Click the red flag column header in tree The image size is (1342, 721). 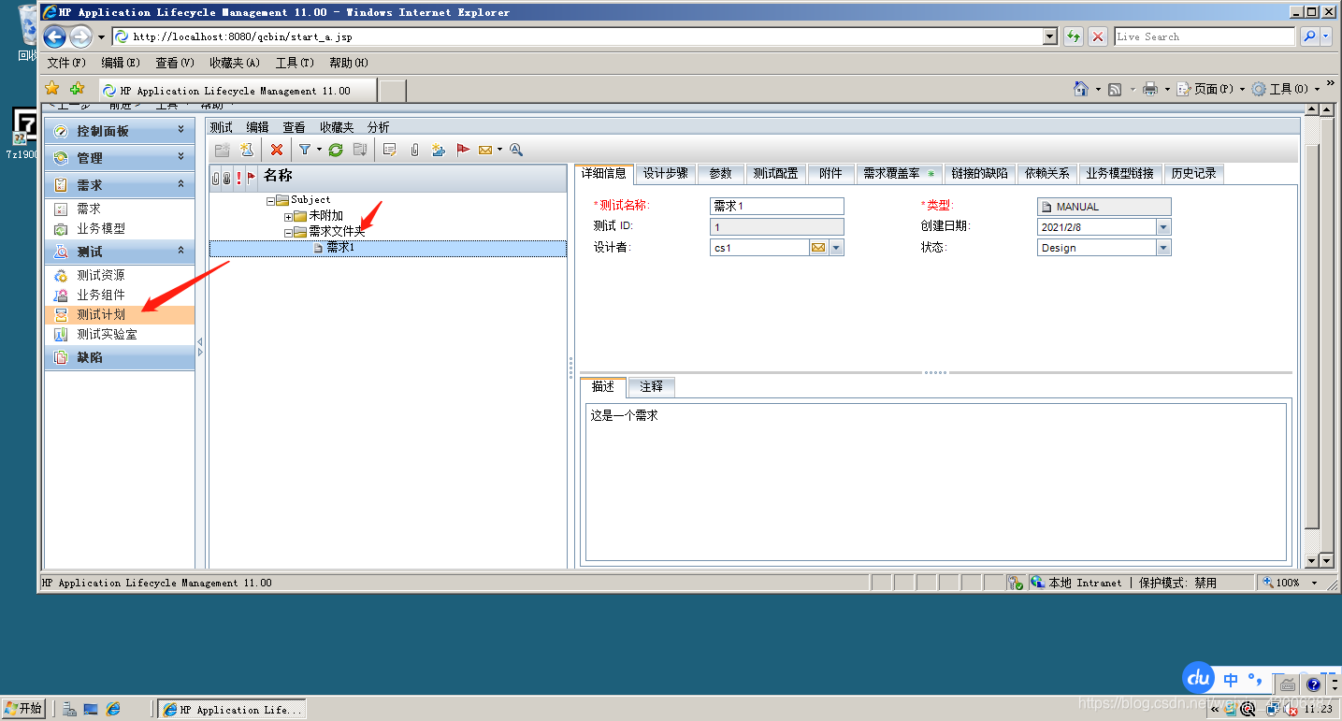[251, 177]
